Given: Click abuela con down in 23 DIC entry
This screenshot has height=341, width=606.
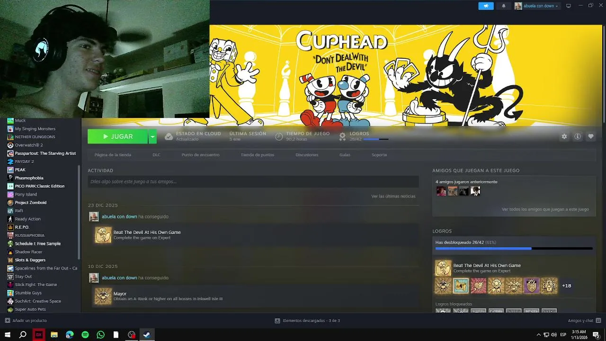Looking at the screenshot, I should coord(119,216).
